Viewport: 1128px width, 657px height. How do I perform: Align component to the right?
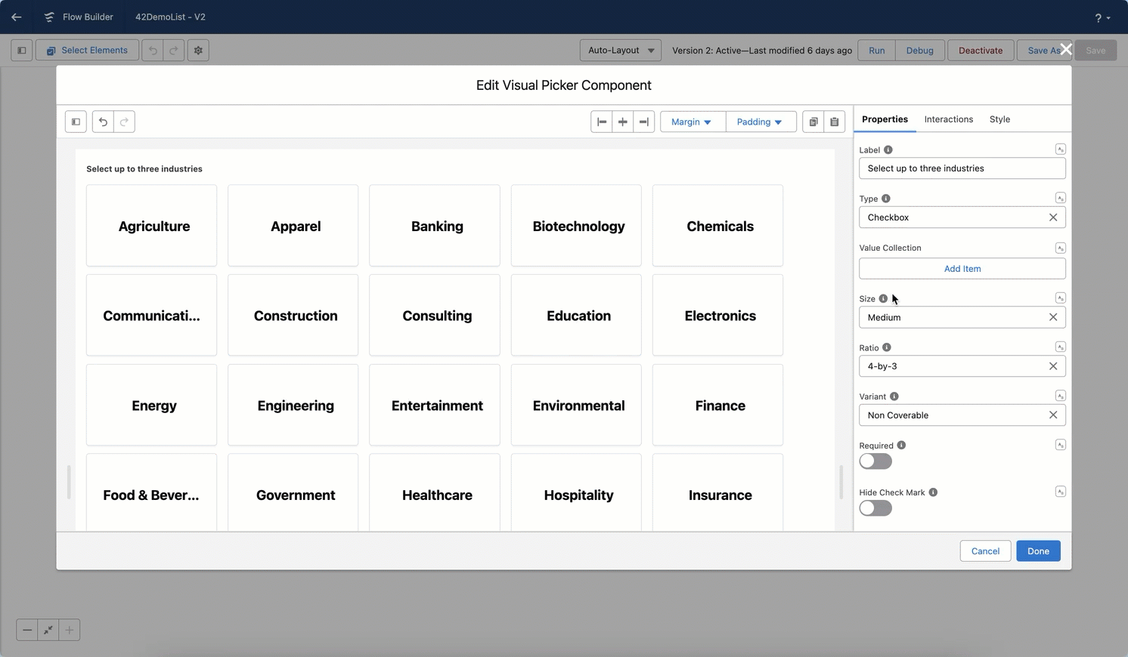coord(643,122)
